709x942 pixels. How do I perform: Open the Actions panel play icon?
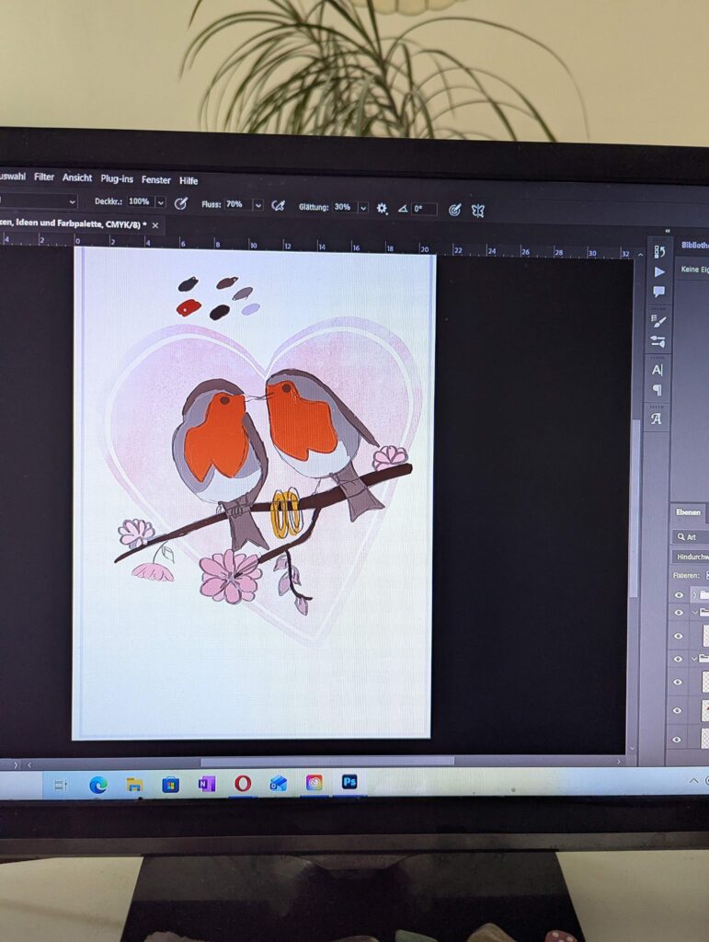658,272
